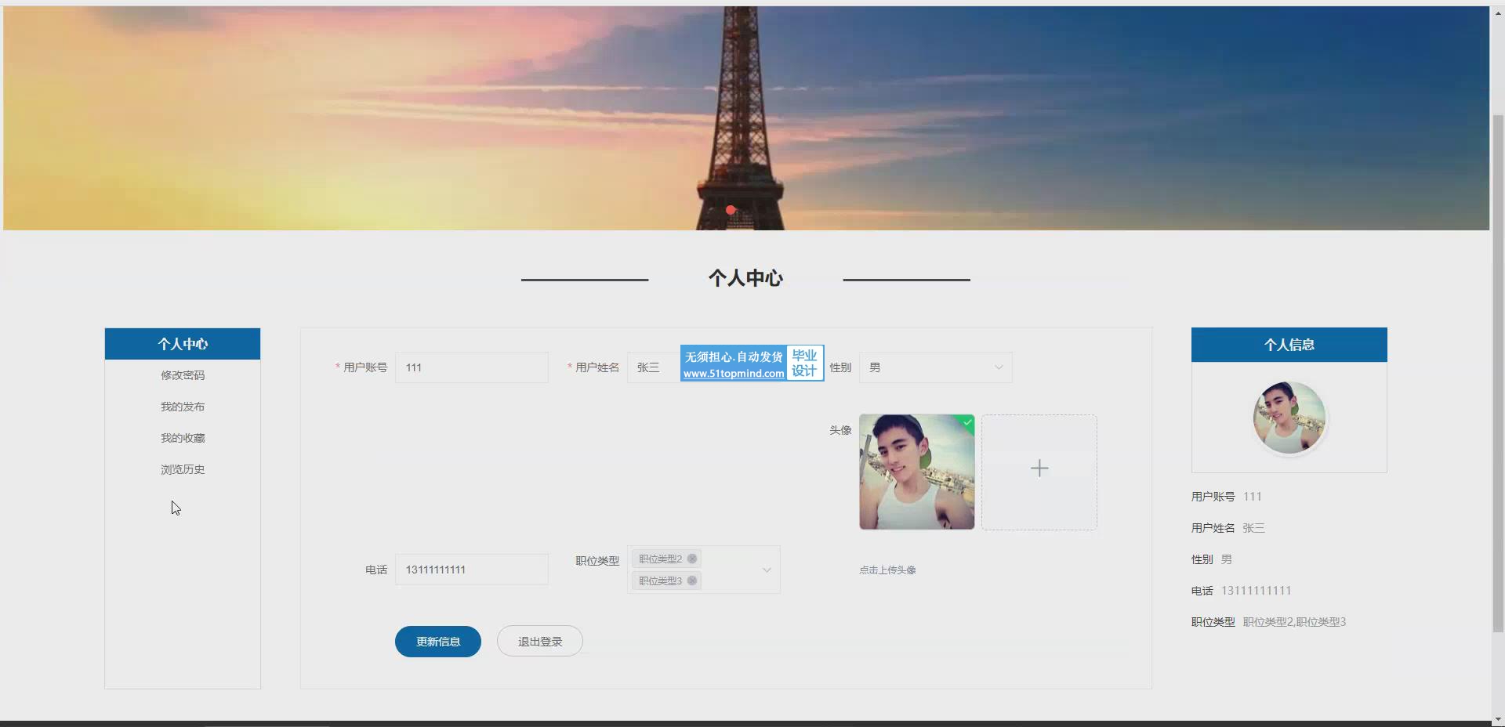
Task: Expand the 性别 dropdown arrow
Action: click(999, 367)
